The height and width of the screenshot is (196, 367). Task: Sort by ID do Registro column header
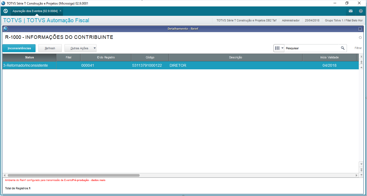pyautogui.click(x=106, y=58)
